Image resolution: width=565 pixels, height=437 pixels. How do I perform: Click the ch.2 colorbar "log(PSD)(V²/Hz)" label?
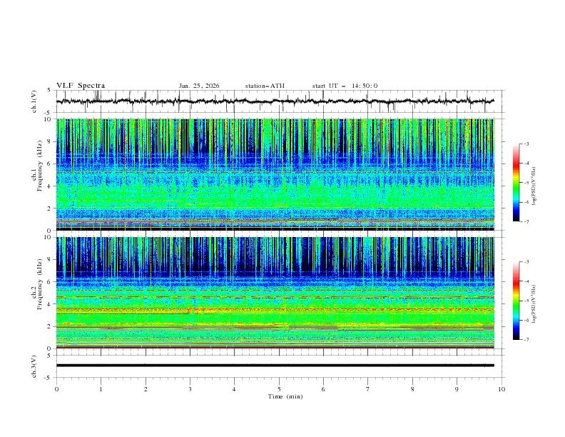pyautogui.click(x=534, y=304)
